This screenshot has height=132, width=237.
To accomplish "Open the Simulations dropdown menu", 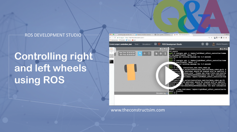I will (x=147, y=44).
